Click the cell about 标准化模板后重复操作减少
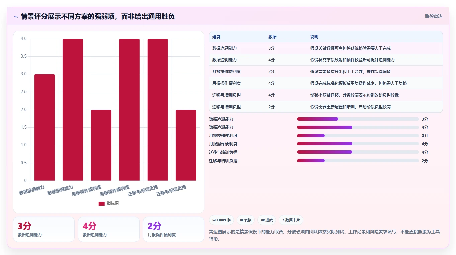This screenshot has width=456, height=255. coord(358,83)
